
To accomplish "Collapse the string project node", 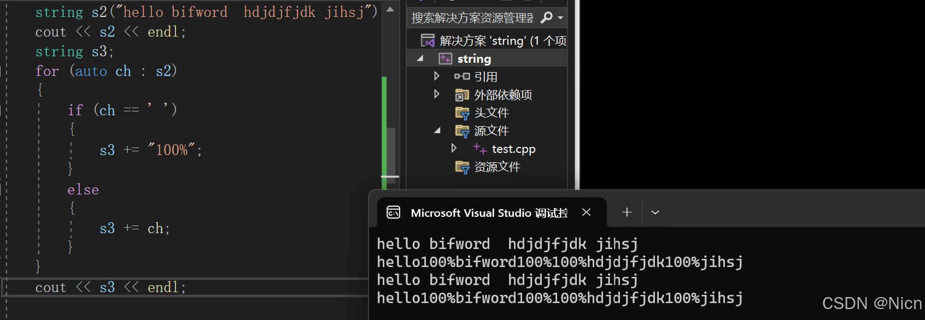I will [420, 58].
